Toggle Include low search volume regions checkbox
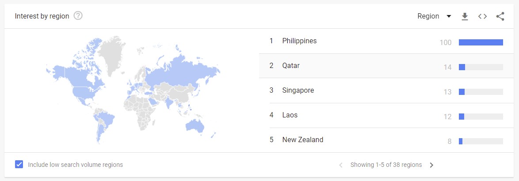The width and height of the screenshot is (519, 181). tap(19, 165)
